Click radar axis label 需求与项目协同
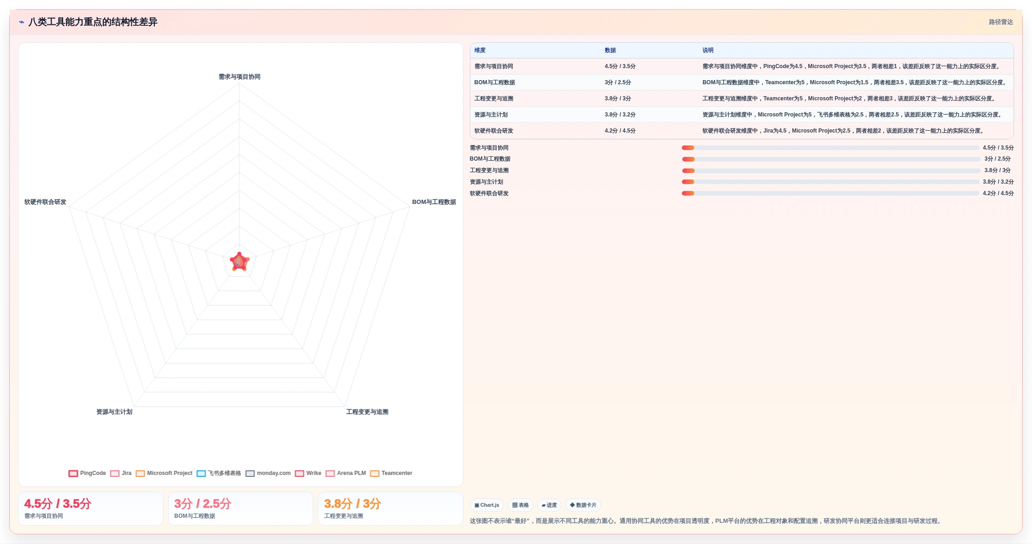 point(240,77)
